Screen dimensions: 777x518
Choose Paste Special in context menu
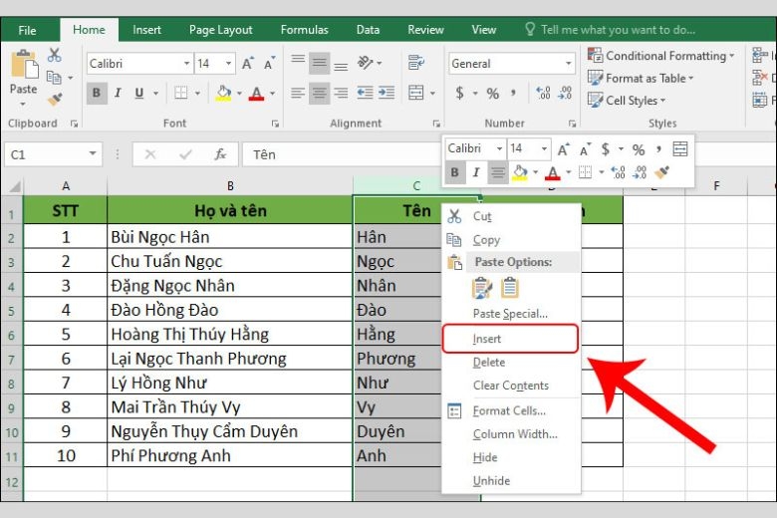[510, 314]
